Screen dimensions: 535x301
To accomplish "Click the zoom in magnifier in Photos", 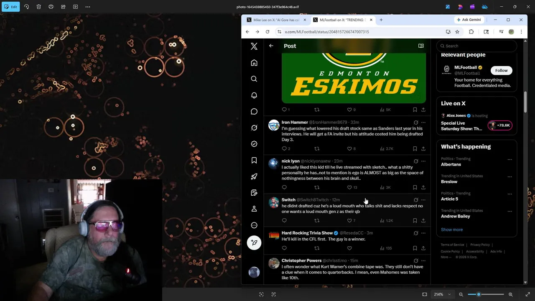I will tap(510, 294).
